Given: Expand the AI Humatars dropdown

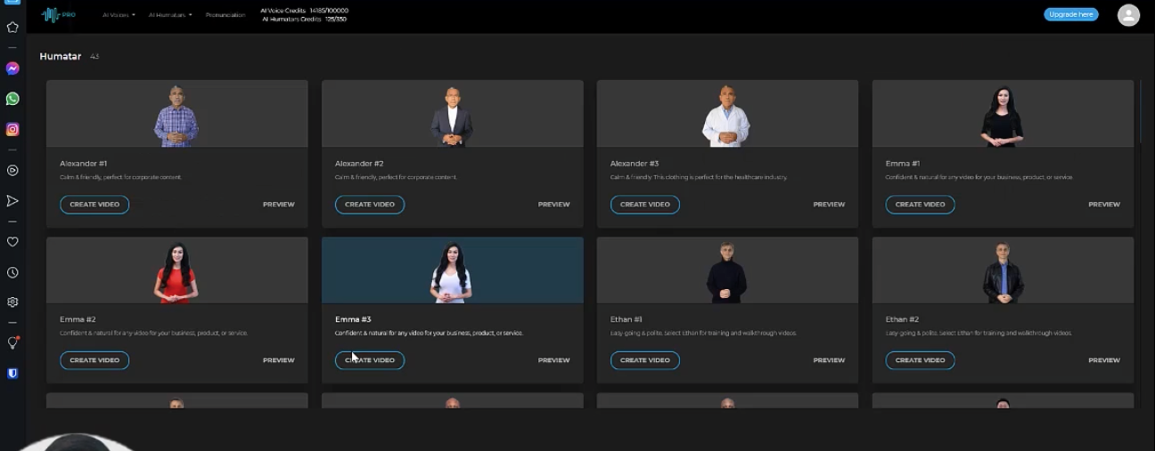Looking at the screenshot, I should (x=170, y=15).
